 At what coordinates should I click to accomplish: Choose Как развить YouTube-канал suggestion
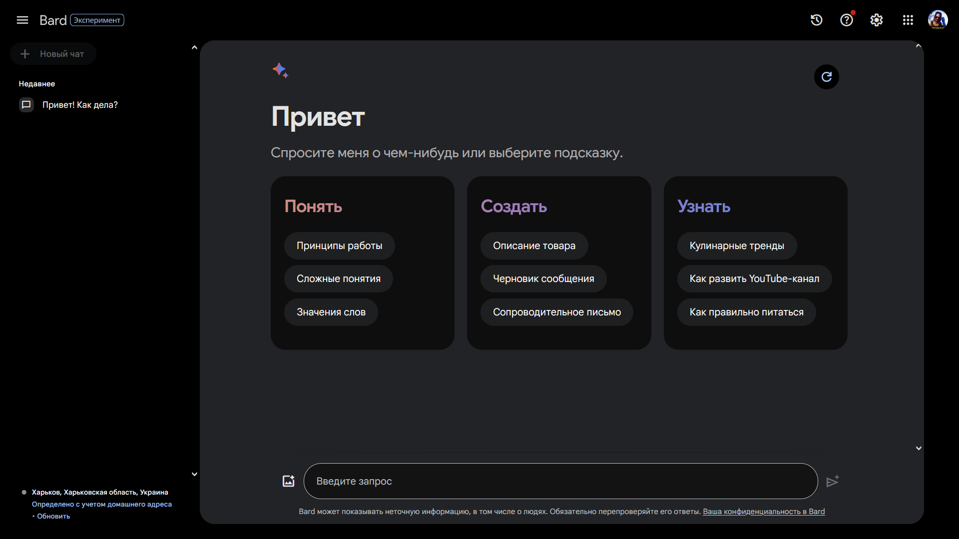(x=754, y=278)
